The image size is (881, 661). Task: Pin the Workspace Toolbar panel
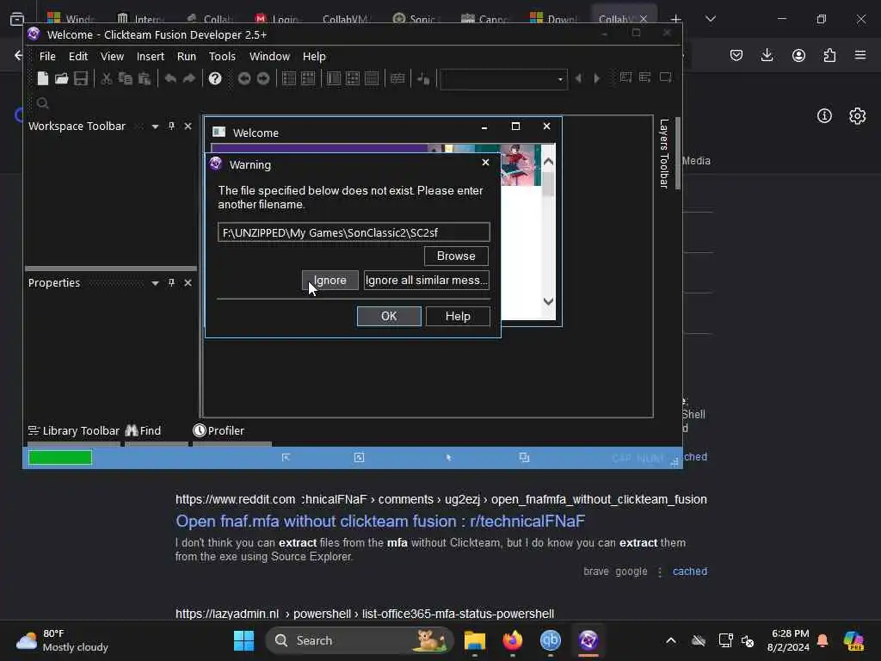[171, 126]
